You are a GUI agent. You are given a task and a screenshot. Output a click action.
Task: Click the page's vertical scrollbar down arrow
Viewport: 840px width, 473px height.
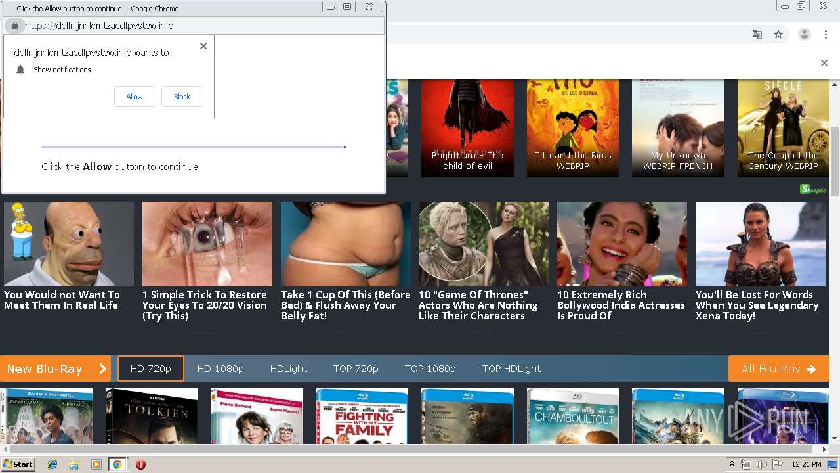[835, 438]
